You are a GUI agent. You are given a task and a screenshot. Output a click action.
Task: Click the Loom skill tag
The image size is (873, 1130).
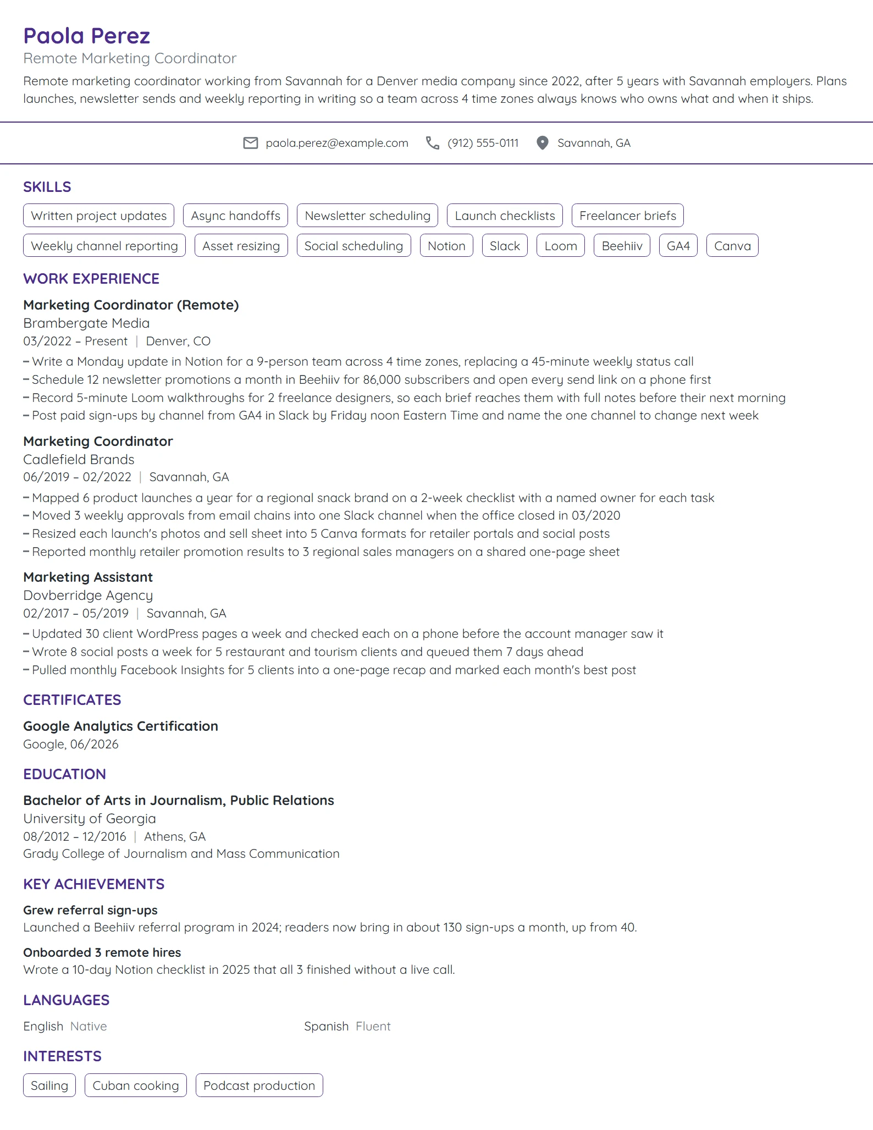561,246
